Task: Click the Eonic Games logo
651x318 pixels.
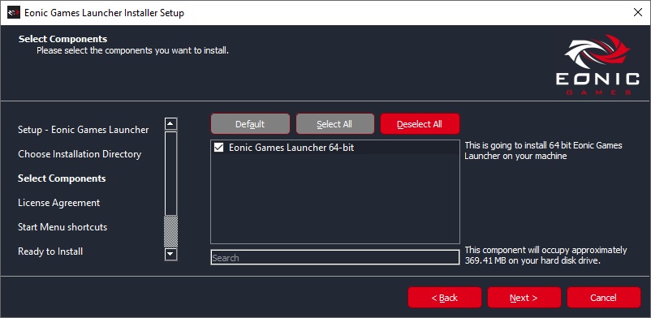Action: 597,65
